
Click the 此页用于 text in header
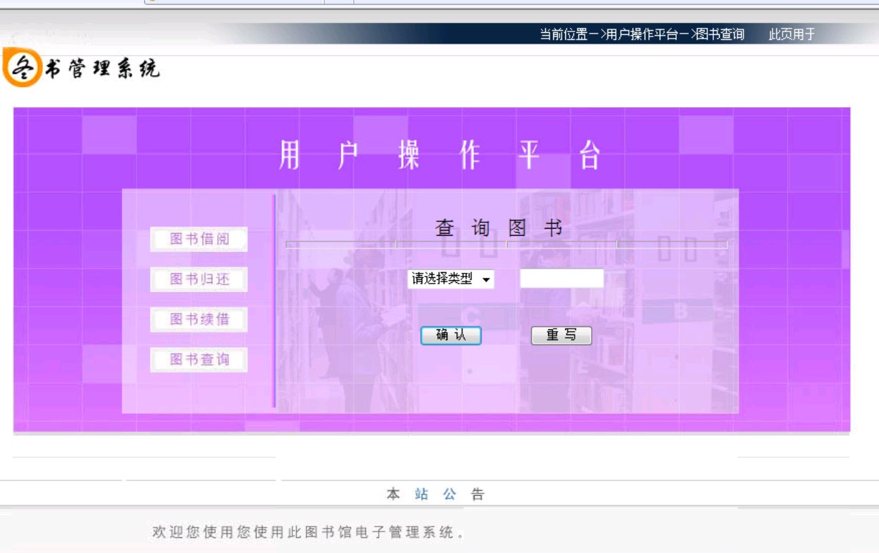(x=792, y=34)
